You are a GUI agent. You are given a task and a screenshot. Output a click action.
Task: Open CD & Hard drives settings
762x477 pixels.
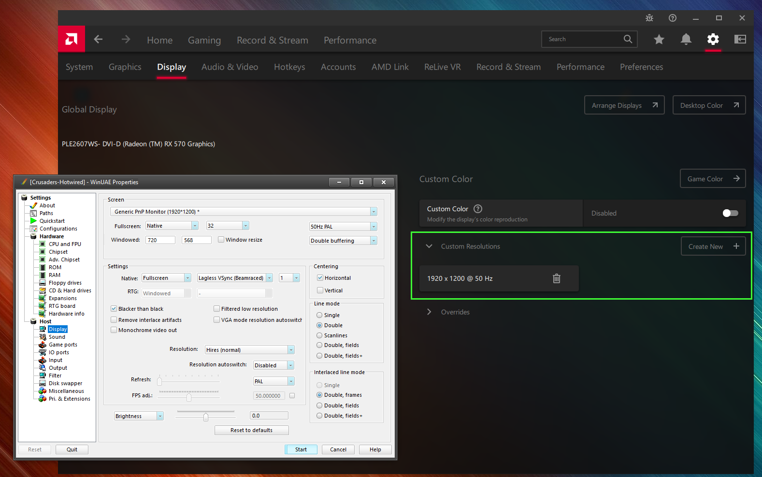click(70, 290)
